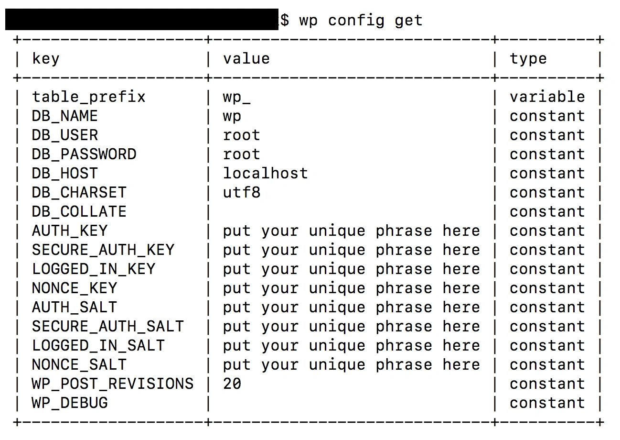This screenshot has width=620, height=440.
Task: Select the DB_NAME key text
Action: 64,116
